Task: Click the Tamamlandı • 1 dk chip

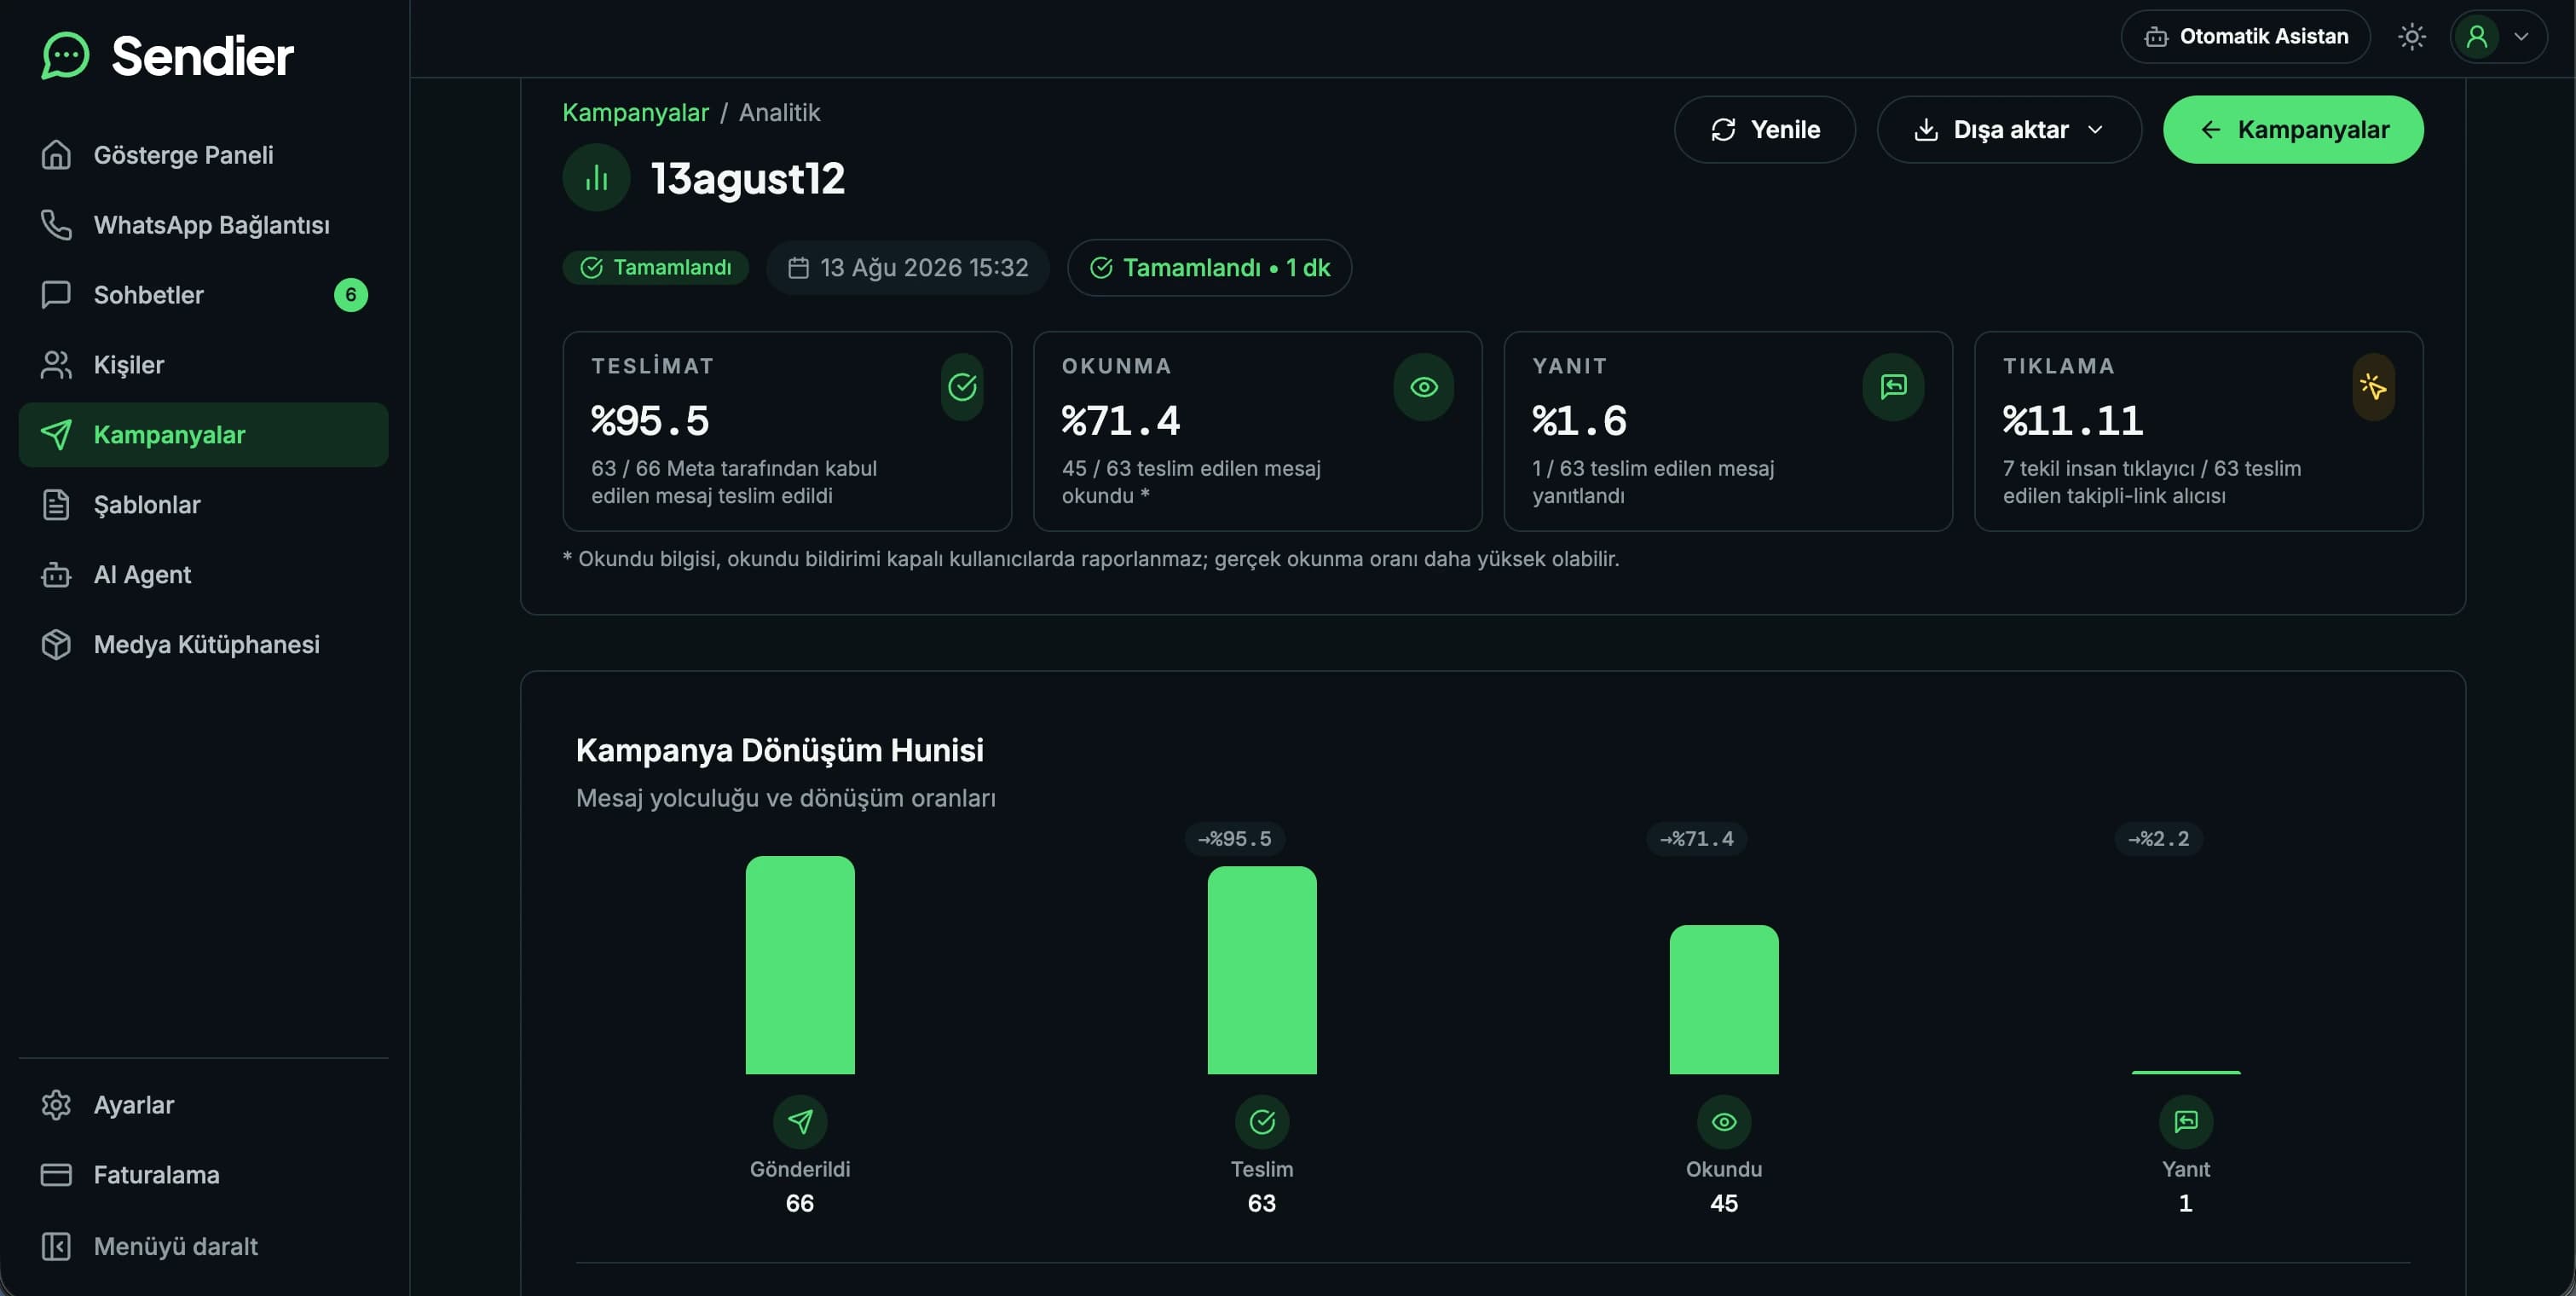Action: [1209, 268]
